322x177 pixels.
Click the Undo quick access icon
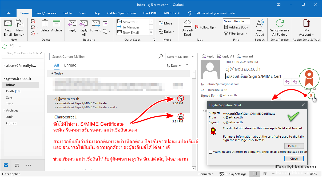click(x=12, y=47)
